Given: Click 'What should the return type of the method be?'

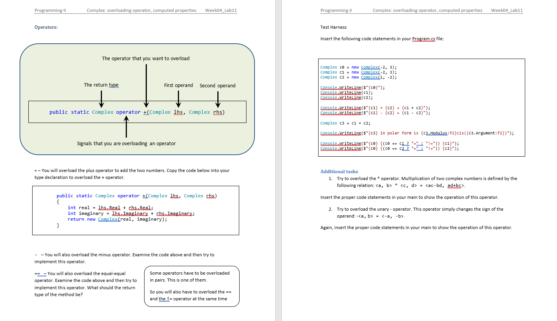Looking at the screenshot, I should [x=85, y=291].
